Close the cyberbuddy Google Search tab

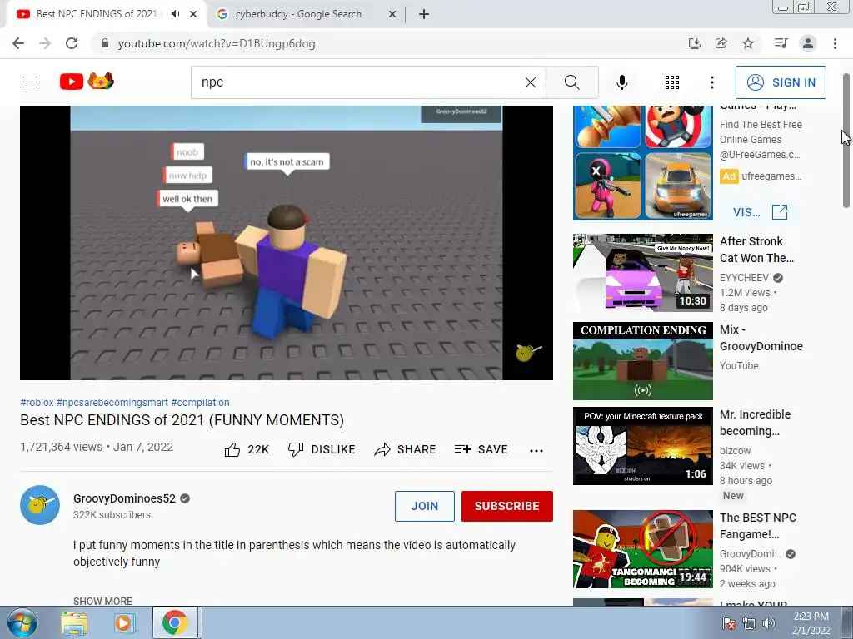click(x=392, y=14)
